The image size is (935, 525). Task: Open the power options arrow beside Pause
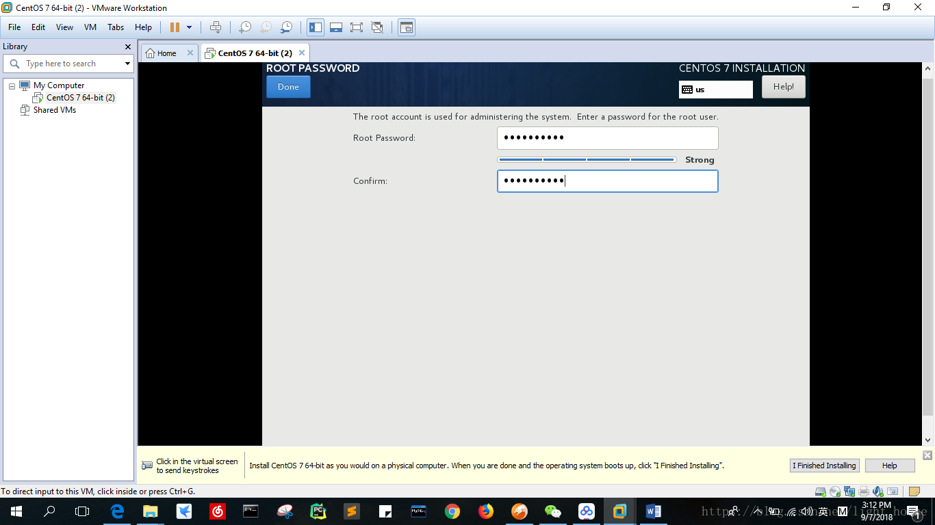[x=190, y=27]
